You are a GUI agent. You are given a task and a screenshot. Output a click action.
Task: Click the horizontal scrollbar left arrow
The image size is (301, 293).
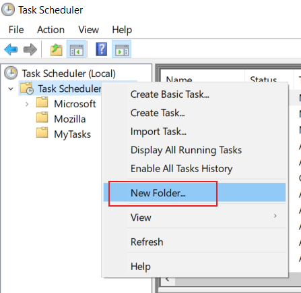168,280
